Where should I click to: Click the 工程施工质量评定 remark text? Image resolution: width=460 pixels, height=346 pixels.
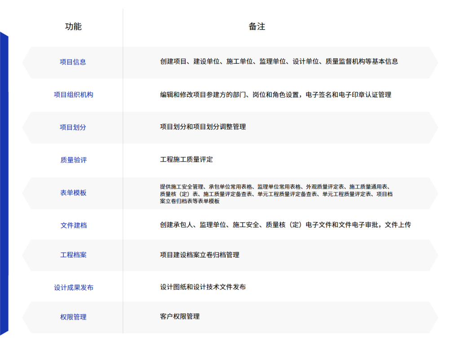point(186,159)
